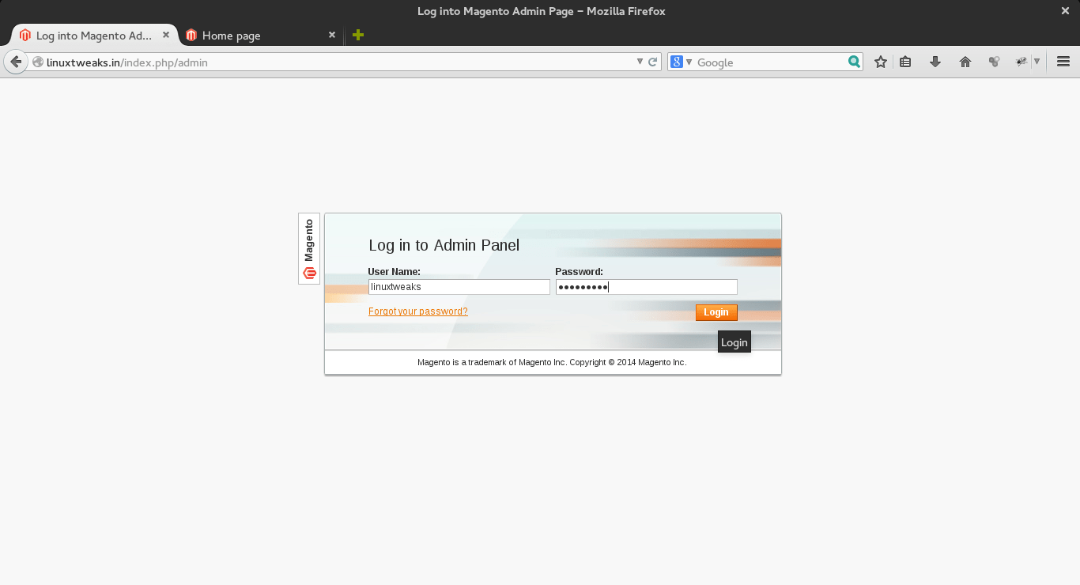Expand the Firebug dropdown arrow
The image size is (1080, 585).
(x=1037, y=62)
